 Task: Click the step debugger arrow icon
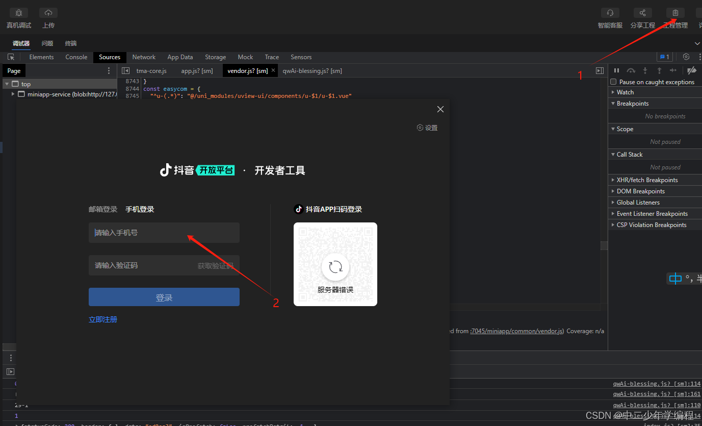pos(673,70)
